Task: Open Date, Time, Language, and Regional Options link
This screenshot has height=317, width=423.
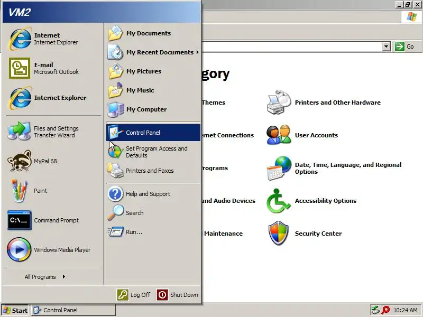Action: pyautogui.click(x=348, y=168)
